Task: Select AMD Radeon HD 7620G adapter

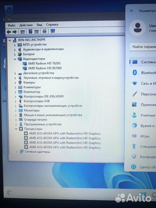Action: (x=44, y=64)
